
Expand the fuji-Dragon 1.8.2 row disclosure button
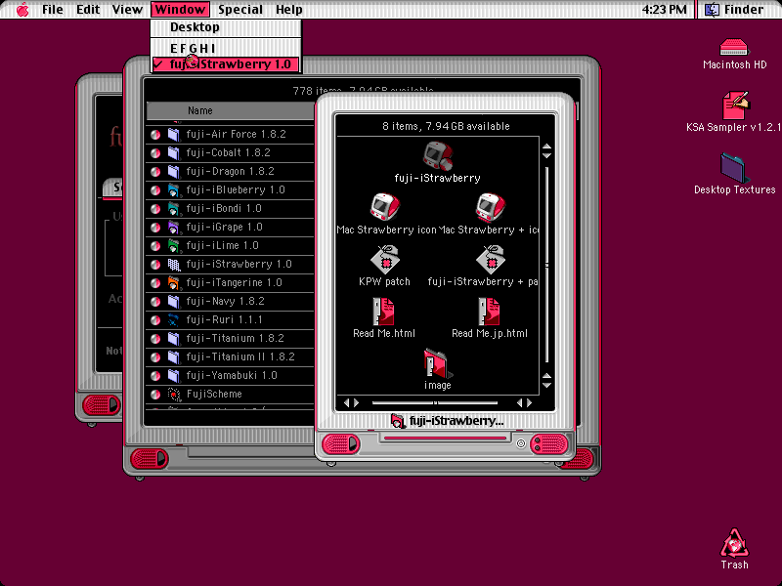pyautogui.click(x=155, y=172)
